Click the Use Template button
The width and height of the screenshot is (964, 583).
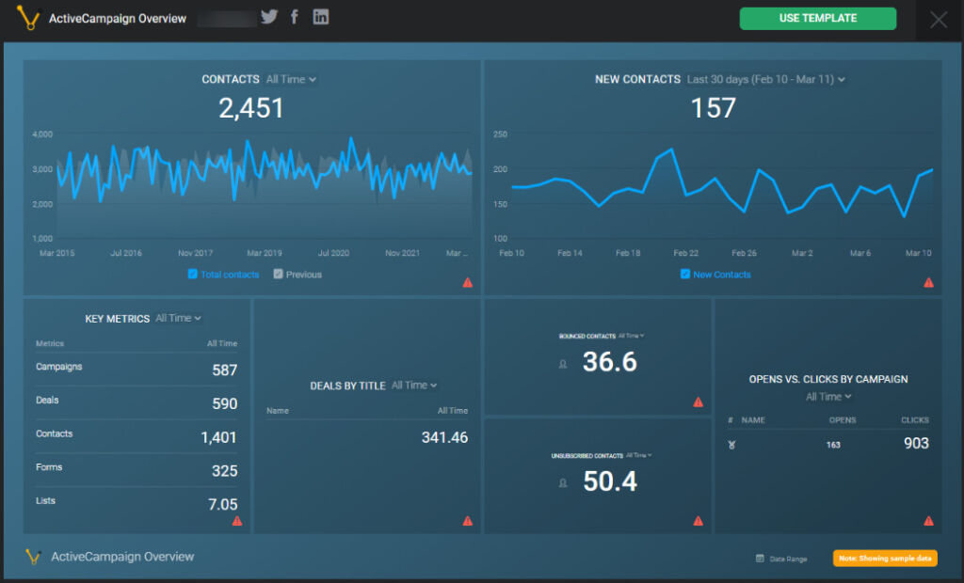(817, 19)
